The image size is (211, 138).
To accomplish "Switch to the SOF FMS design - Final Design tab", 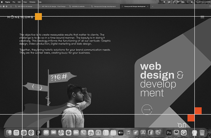I will tap(52, 6).
